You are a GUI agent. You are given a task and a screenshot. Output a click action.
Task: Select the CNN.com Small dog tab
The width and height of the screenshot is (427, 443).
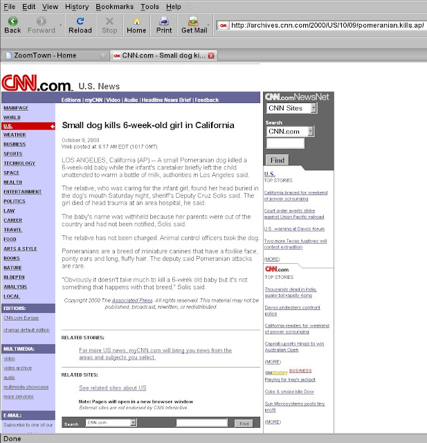163,55
